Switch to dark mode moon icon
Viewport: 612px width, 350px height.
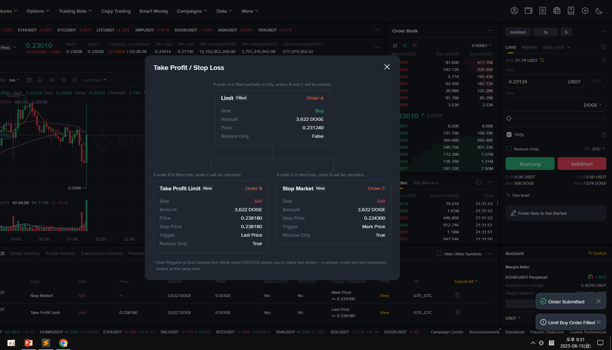click(599, 11)
